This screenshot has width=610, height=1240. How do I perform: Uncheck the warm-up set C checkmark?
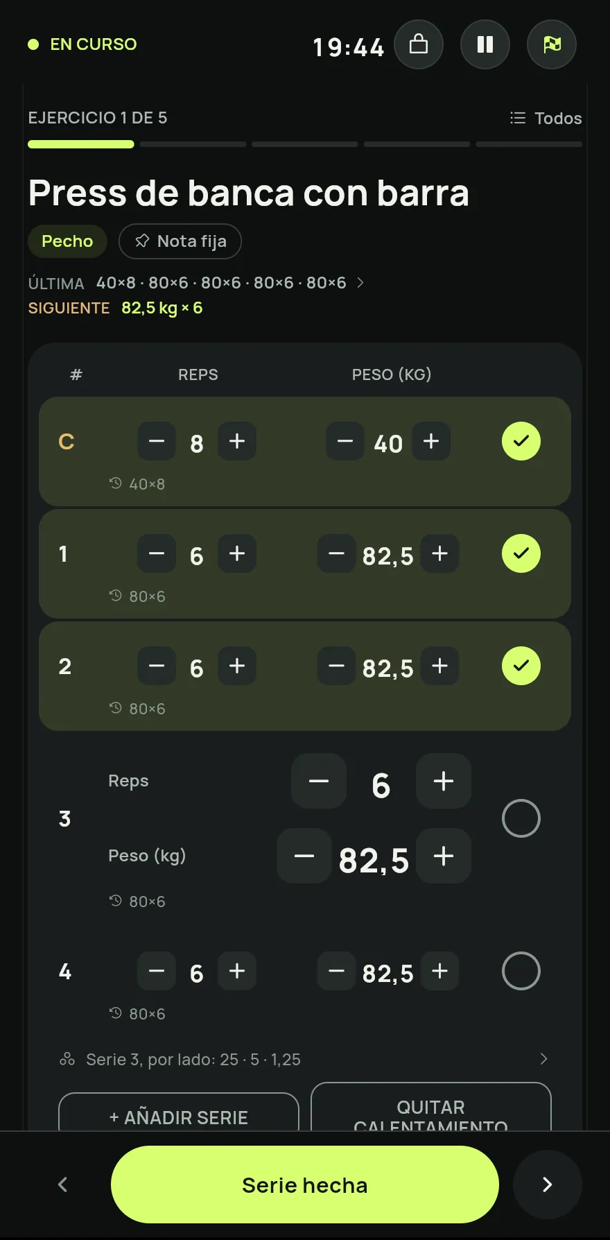pyautogui.click(x=521, y=441)
